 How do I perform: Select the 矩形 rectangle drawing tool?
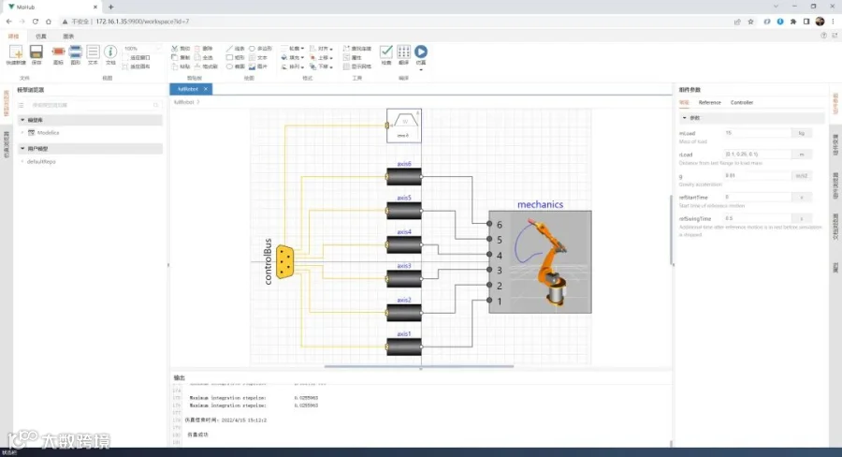pyautogui.click(x=235, y=57)
